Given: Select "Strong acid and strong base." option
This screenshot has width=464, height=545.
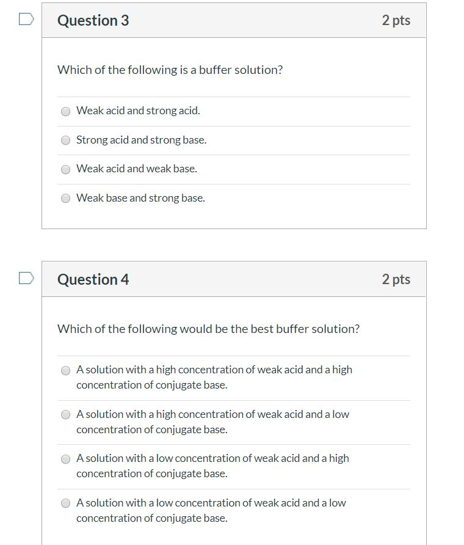Looking at the screenshot, I should [65, 140].
